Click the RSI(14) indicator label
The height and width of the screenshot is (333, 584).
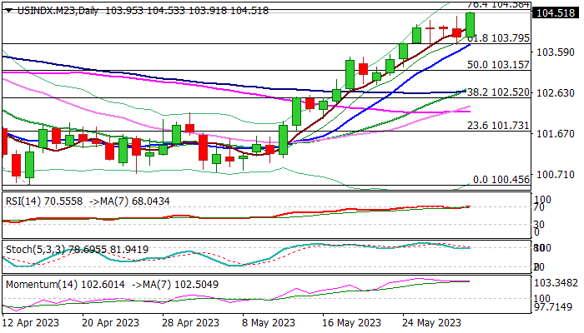[23, 201]
